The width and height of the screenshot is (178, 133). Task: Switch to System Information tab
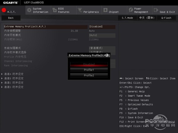(x=38, y=10)
